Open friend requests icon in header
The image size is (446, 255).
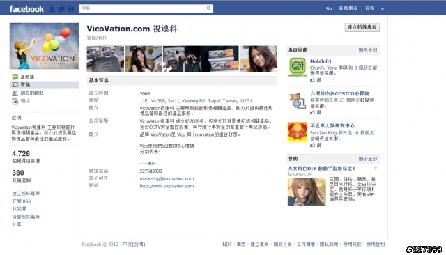coord(52,9)
